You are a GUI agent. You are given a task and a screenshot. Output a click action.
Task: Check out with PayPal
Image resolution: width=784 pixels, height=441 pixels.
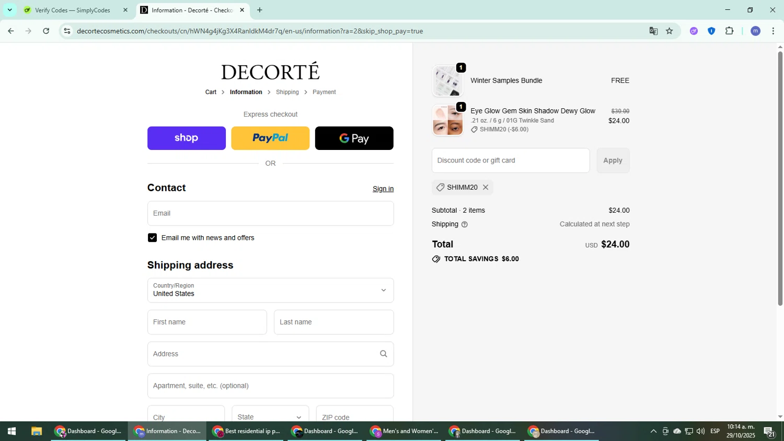[270, 138]
